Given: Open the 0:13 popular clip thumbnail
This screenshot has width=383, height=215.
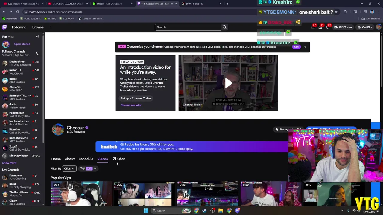Looking at the screenshot, I should click(x=334, y=194).
